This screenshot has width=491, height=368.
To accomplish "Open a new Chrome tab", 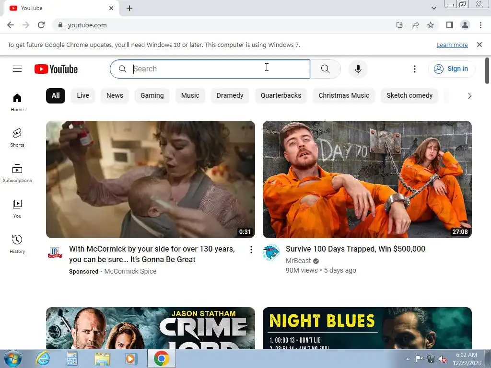I will pos(129,8).
